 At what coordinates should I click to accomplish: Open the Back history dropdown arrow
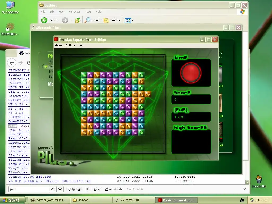(x=58, y=20)
